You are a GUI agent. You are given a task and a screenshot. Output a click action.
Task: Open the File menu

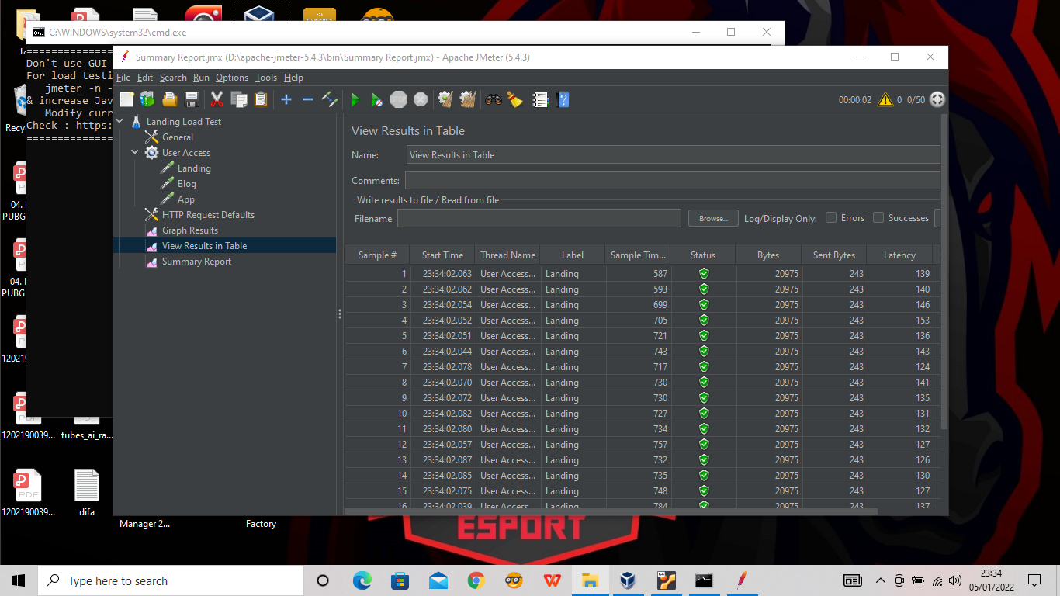pyautogui.click(x=123, y=78)
